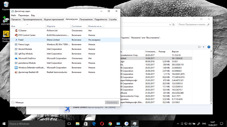Click Отключено status of Microsoft OneDrive

[x=77, y=58]
